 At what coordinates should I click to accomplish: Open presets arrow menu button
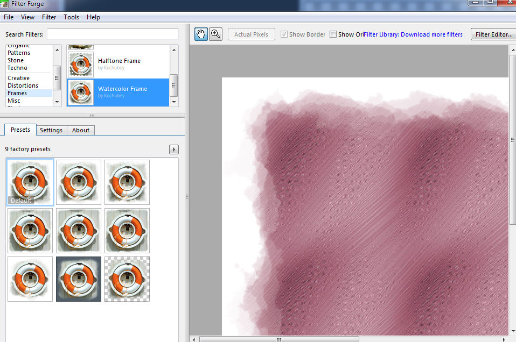click(x=174, y=149)
